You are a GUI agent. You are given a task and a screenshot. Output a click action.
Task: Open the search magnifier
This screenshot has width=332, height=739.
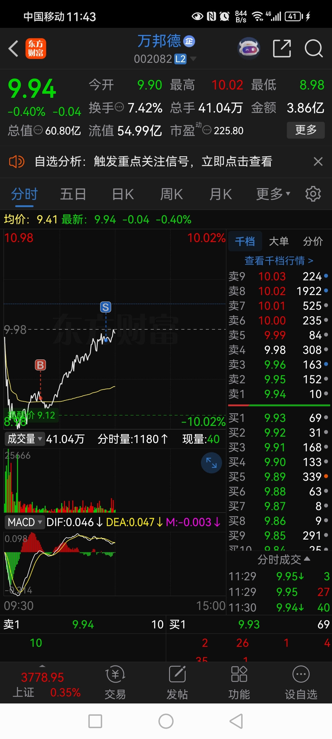coord(314,48)
